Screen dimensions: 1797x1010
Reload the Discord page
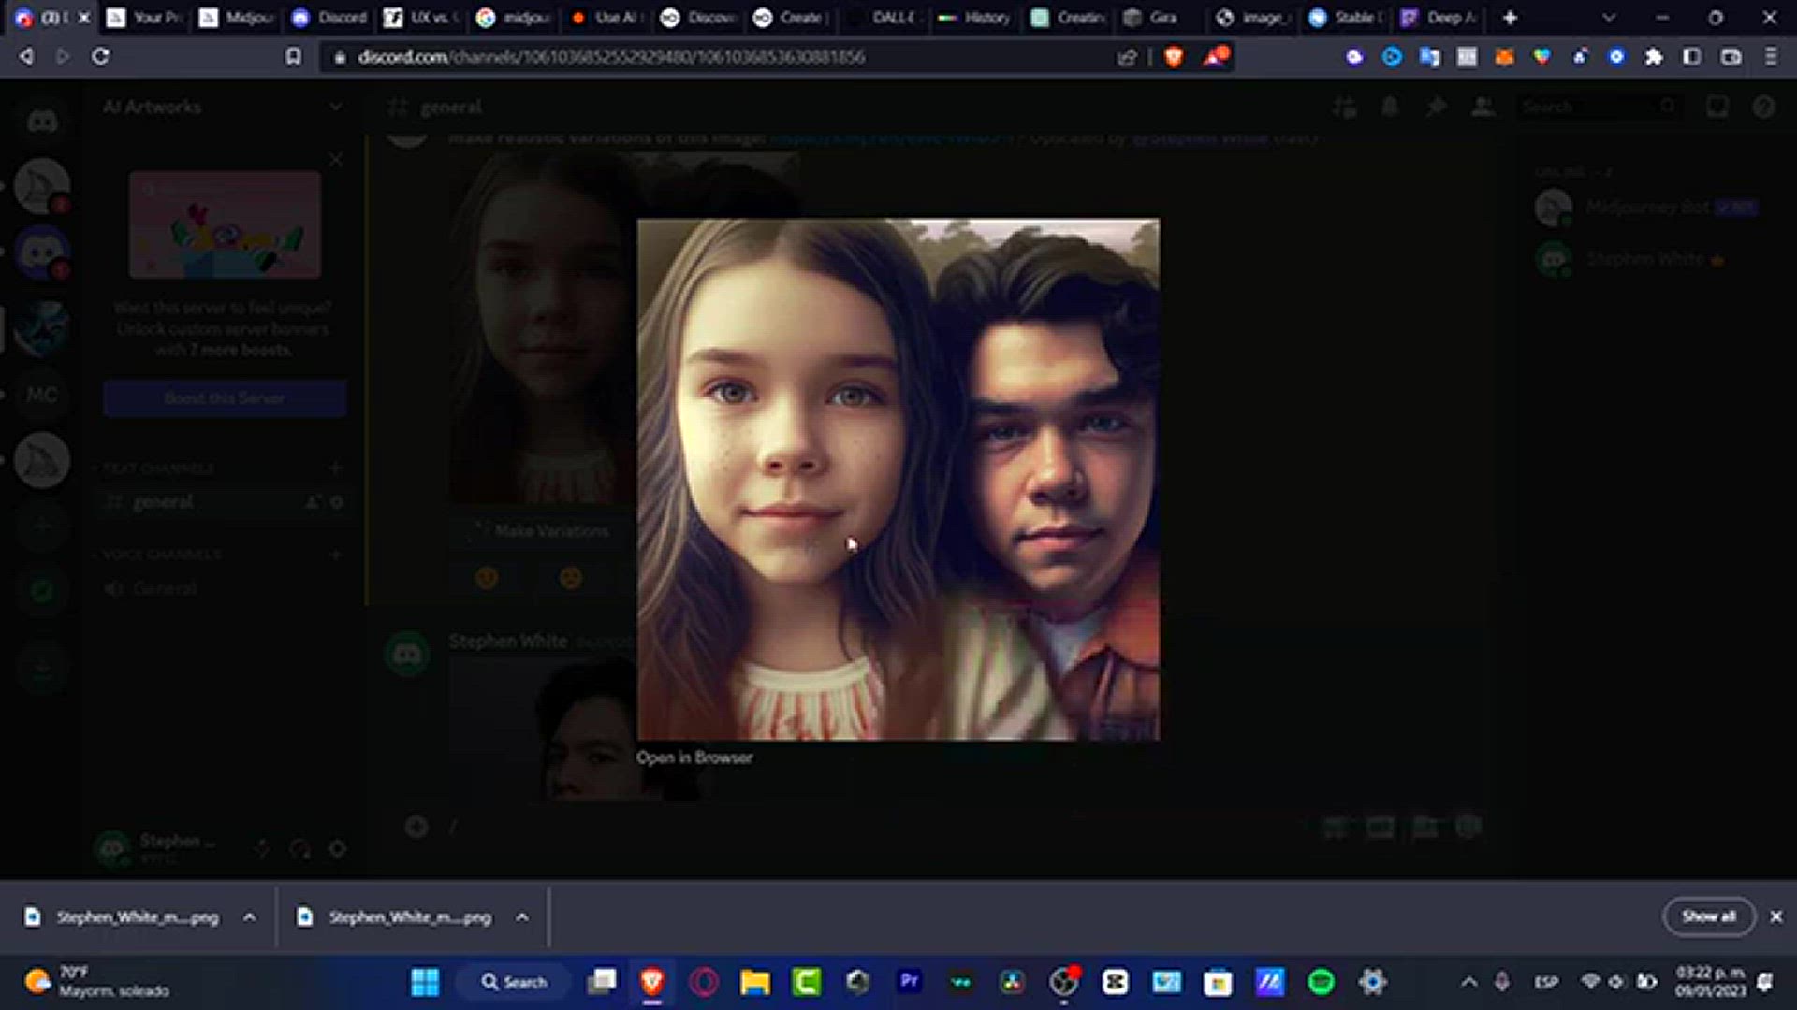100,57
